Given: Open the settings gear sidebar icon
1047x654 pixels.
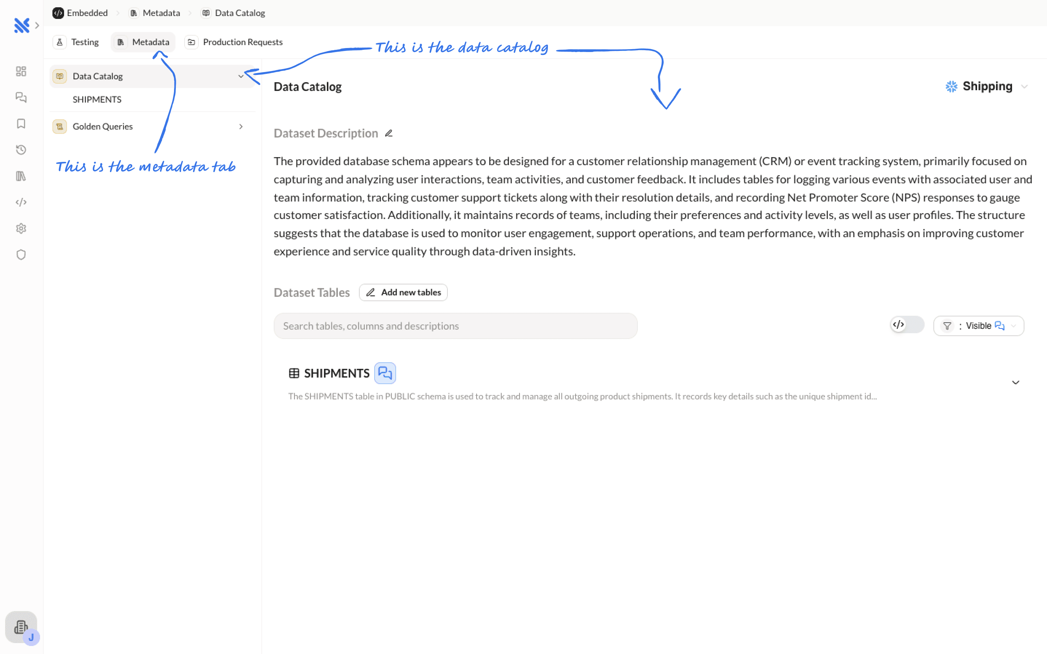Looking at the screenshot, I should (21, 228).
